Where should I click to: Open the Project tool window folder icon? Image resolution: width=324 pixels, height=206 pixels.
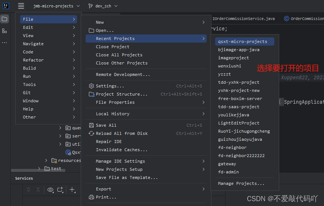(x=4, y=19)
